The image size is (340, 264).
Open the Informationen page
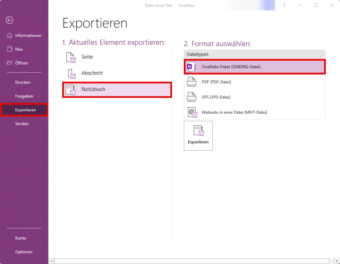tap(24, 36)
